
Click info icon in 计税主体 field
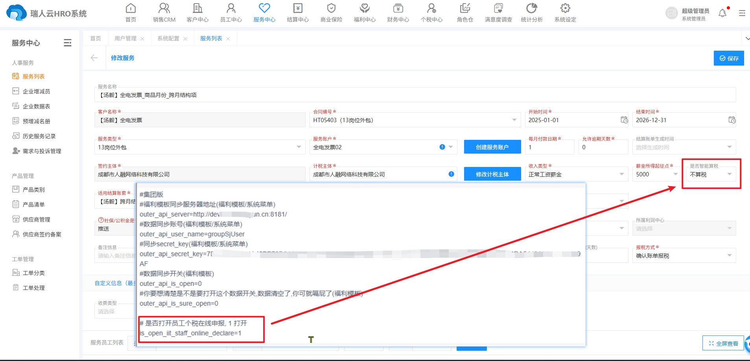451,174
